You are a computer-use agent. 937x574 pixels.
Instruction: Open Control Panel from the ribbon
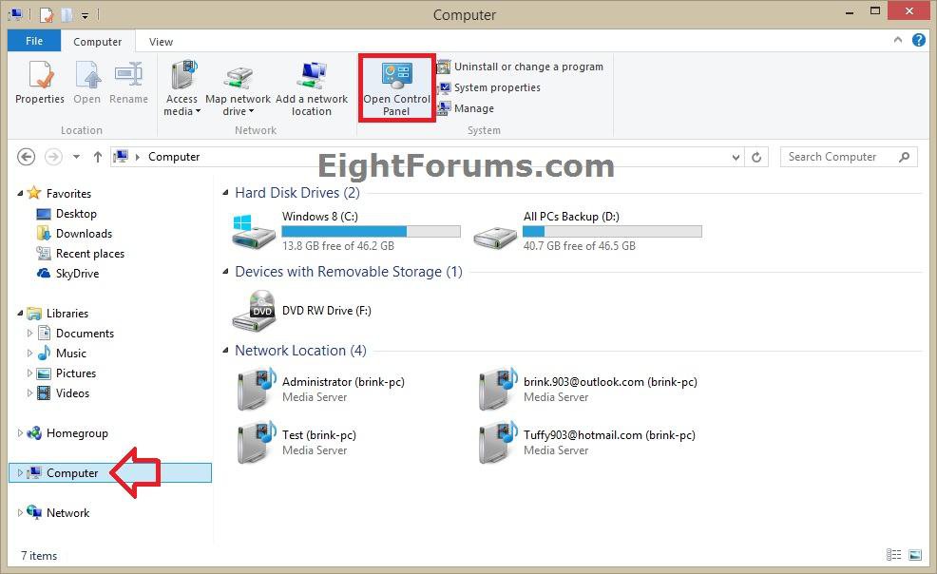pyautogui.click(x=397, y=88)
